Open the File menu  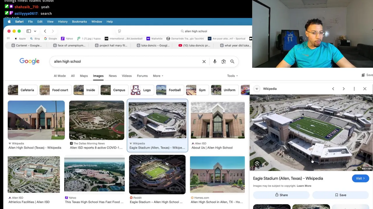pyautogui.click(x=30, y=21)
